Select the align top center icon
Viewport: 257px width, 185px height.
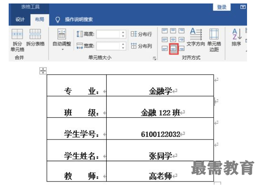[173, 31]
